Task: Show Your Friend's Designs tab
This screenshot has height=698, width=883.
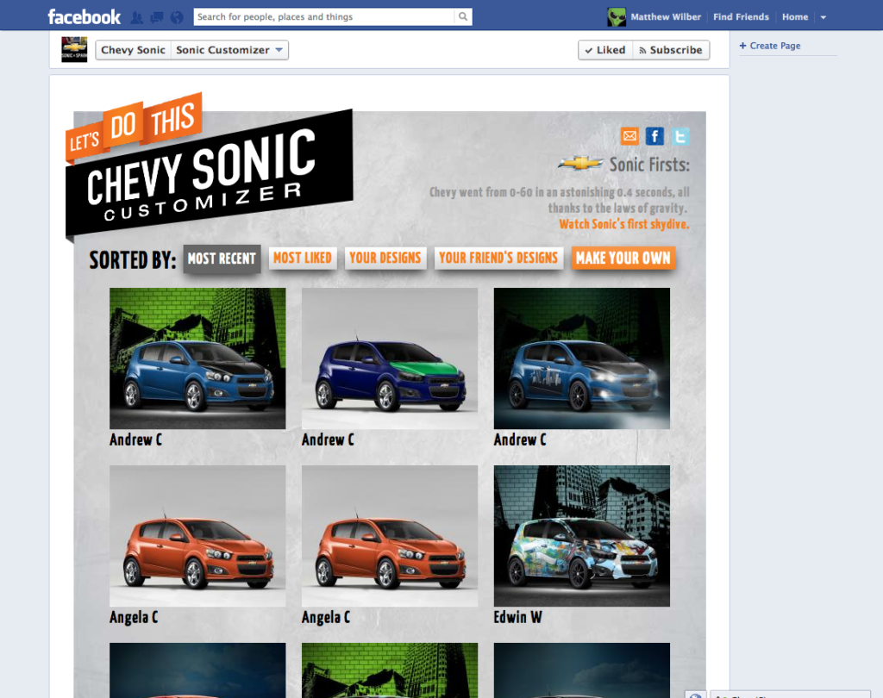Action: click(x=498, y=258)
